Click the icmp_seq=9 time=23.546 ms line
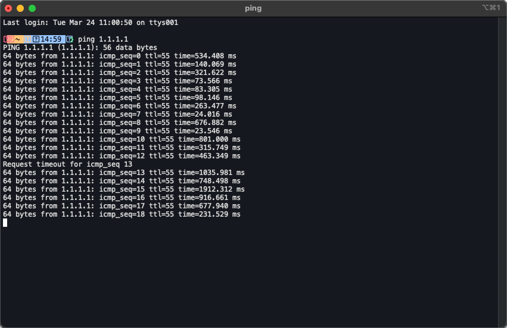 pos(117,131)
